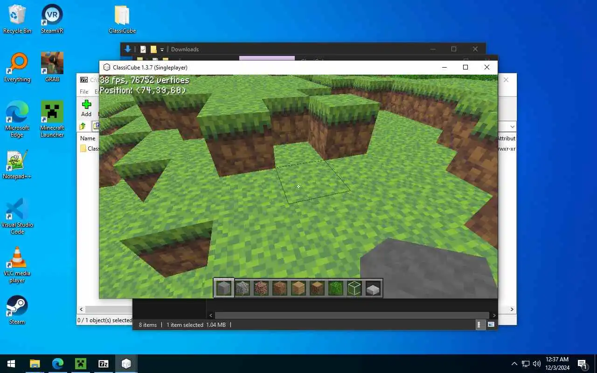Click 7-Zip horizontal scrollbar right arrow
This screenshot has height=373, width=597.
tap(512, 309)
